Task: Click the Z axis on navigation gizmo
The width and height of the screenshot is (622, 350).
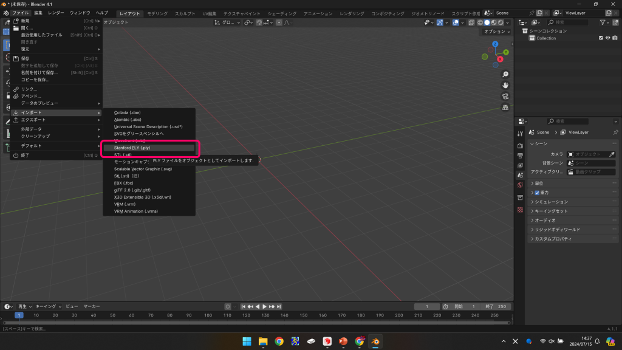Action: click(495, 44)
